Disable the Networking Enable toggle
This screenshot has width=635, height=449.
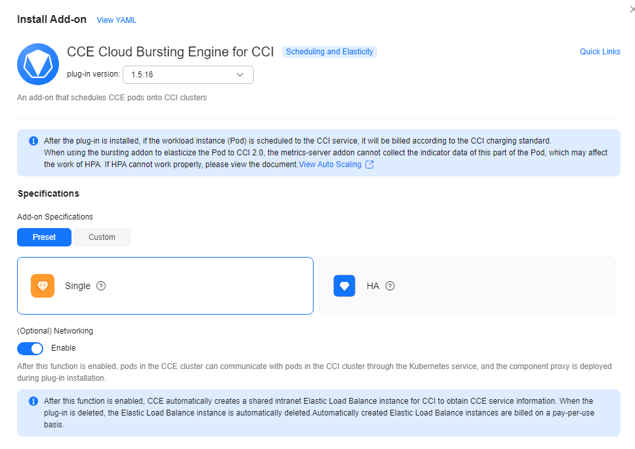click(x=30, y=348)
